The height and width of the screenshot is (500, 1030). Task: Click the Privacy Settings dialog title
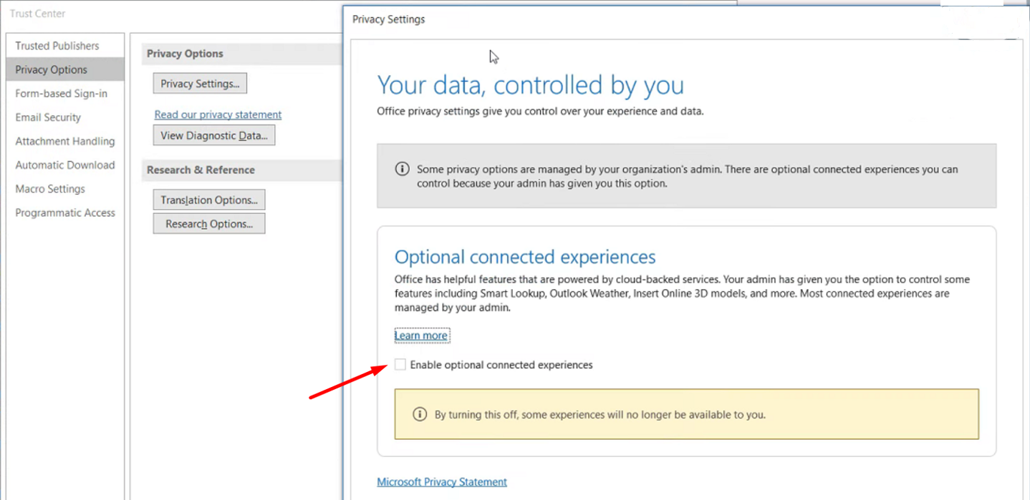[x=389, y=19]
